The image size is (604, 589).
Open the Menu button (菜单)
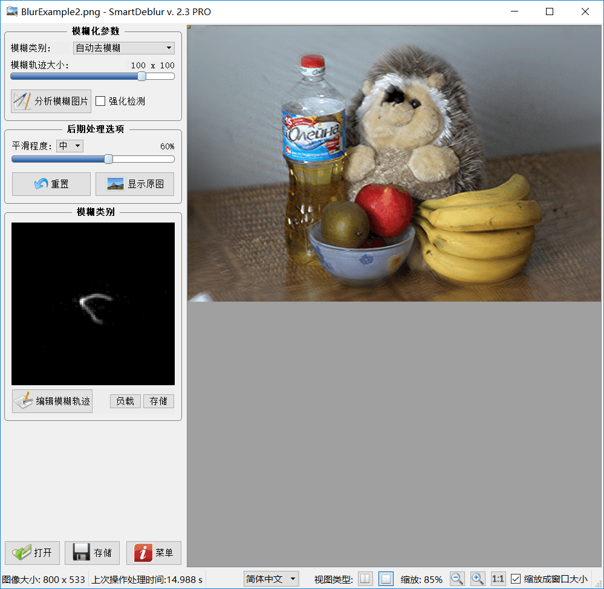point(154,553)
